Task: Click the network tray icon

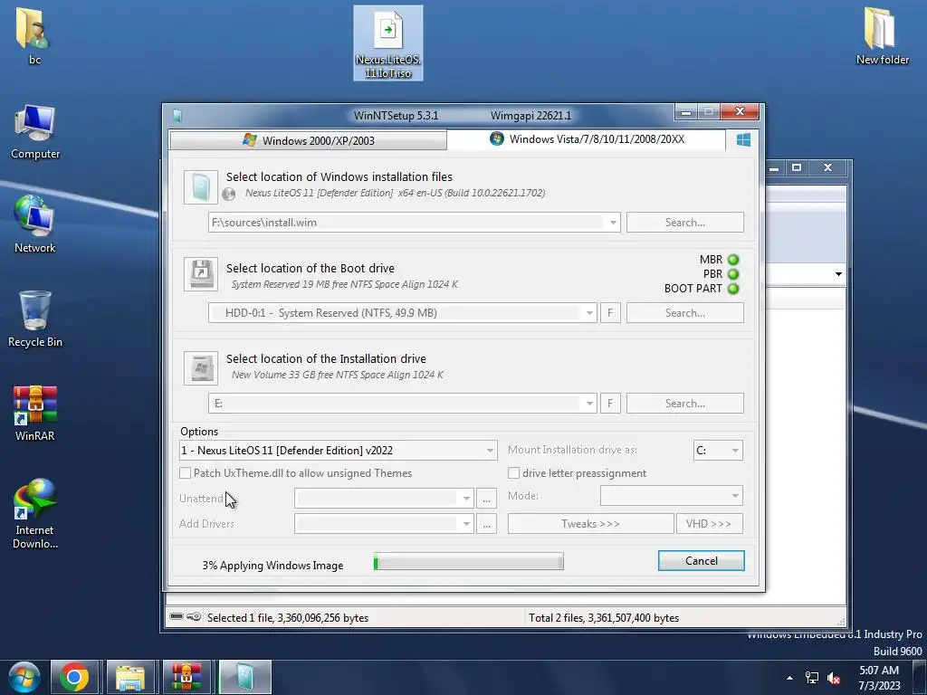Action: point(812,678)
